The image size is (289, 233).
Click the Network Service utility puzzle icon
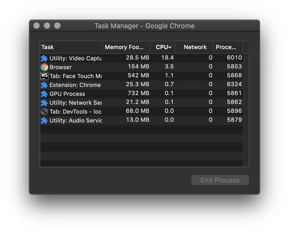pos(44,103)
